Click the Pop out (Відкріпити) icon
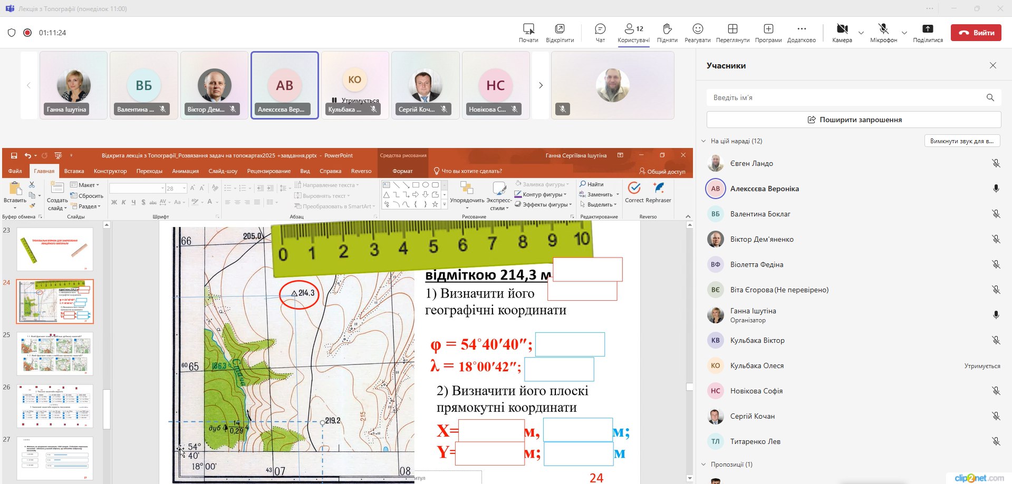The width and height of the screenshot is (1012, 484). tap(560, 29)
